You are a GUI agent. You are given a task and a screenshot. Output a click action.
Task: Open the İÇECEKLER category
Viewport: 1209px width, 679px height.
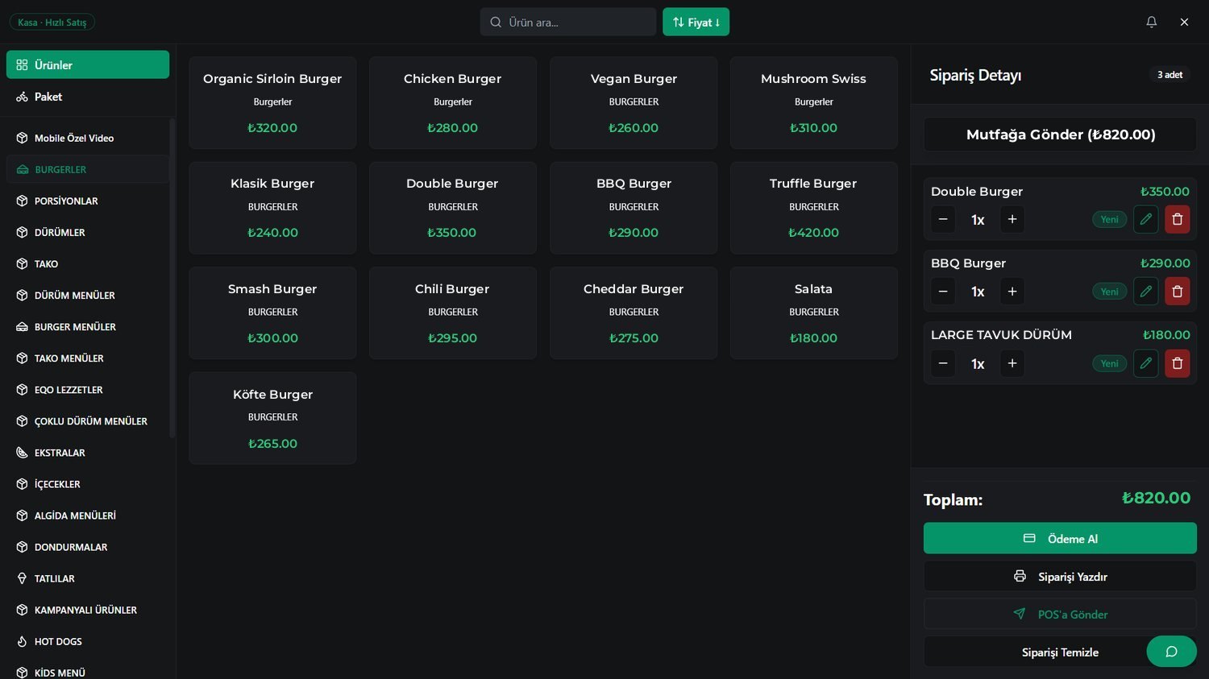coord(88,484)
